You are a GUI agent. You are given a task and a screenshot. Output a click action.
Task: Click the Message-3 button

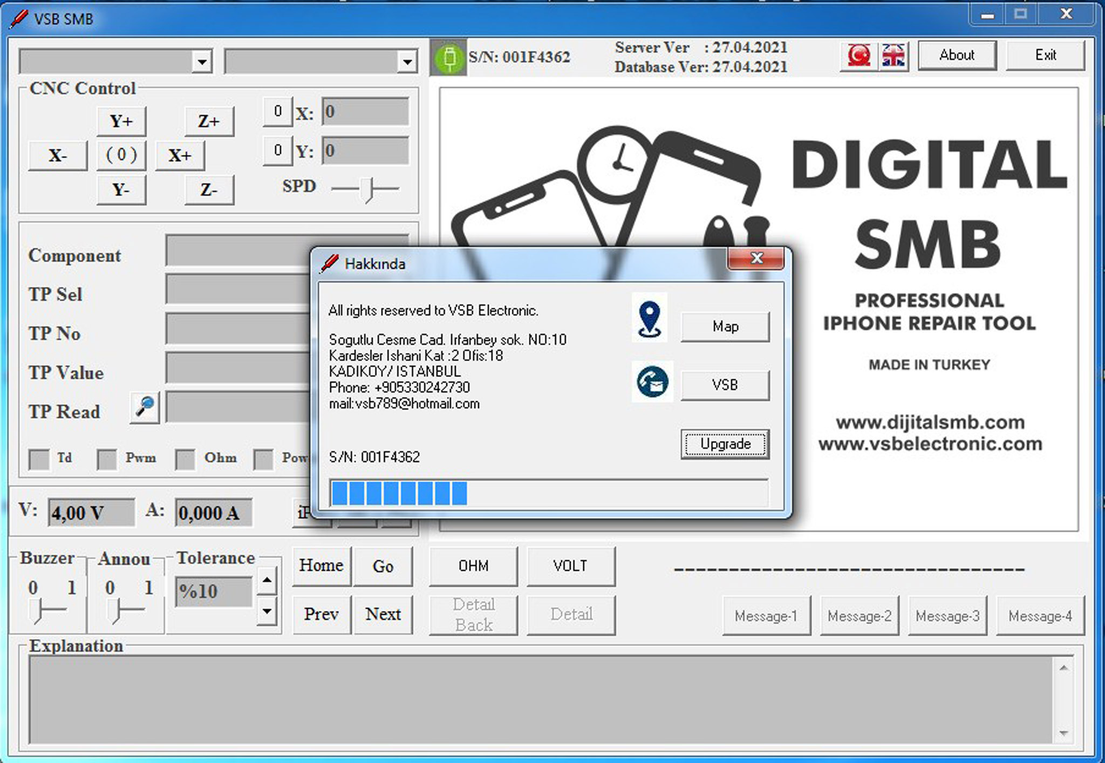pos(947,616)
